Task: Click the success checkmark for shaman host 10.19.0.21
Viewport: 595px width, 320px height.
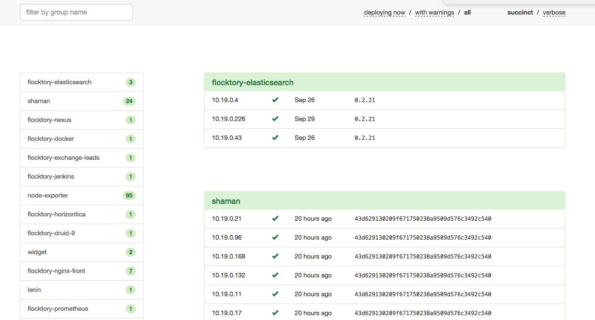Action: coord(275,219)
